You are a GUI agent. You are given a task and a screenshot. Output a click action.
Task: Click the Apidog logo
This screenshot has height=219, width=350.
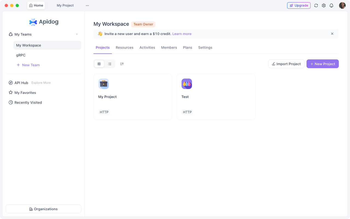[x=44, y=22]
